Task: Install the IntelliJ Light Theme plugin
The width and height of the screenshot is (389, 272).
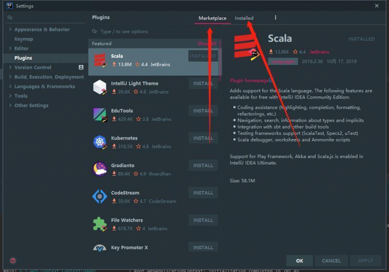Action: pyautogui.click(x=203, y=83)
